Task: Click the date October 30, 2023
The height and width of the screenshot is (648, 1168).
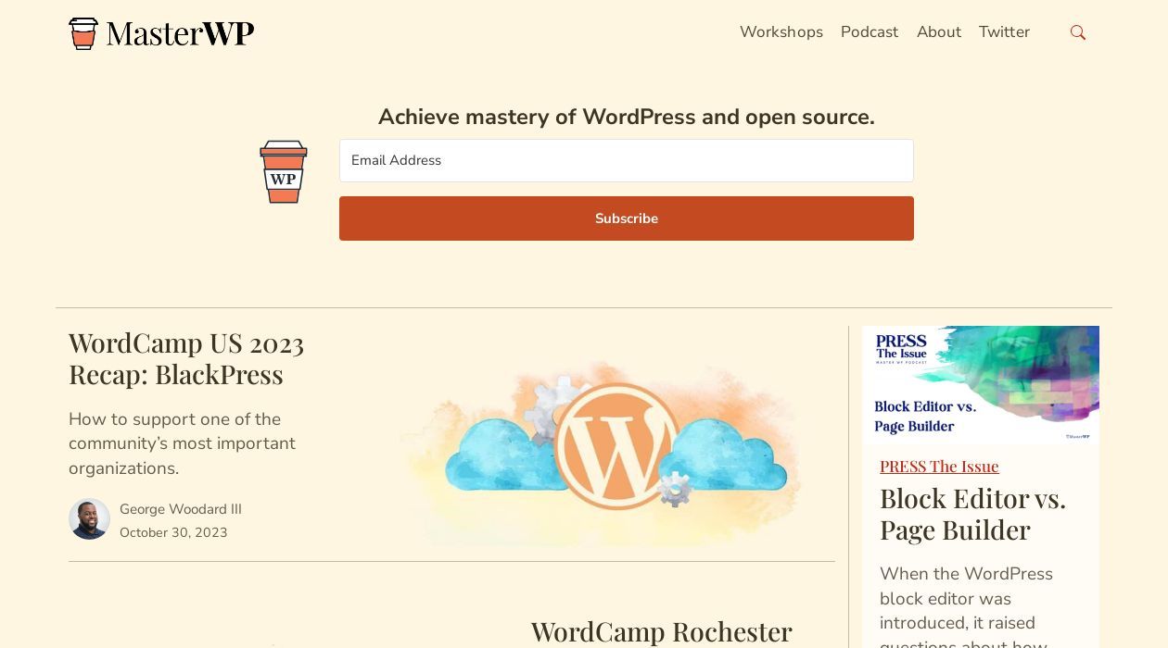Action: click(173, 532)
